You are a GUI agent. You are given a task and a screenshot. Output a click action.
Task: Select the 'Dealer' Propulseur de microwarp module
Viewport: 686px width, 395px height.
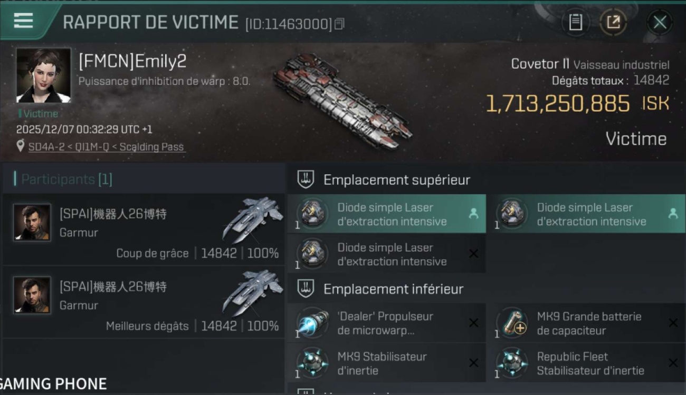tap(387, 323)
